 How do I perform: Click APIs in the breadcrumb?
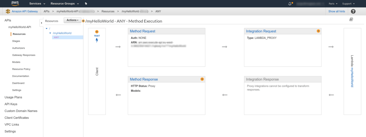pyautogui.click(x=47, y=12)
